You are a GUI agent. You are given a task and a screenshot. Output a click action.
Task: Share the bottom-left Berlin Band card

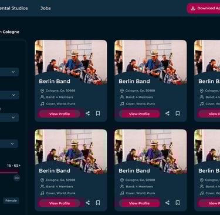[88, 203]
